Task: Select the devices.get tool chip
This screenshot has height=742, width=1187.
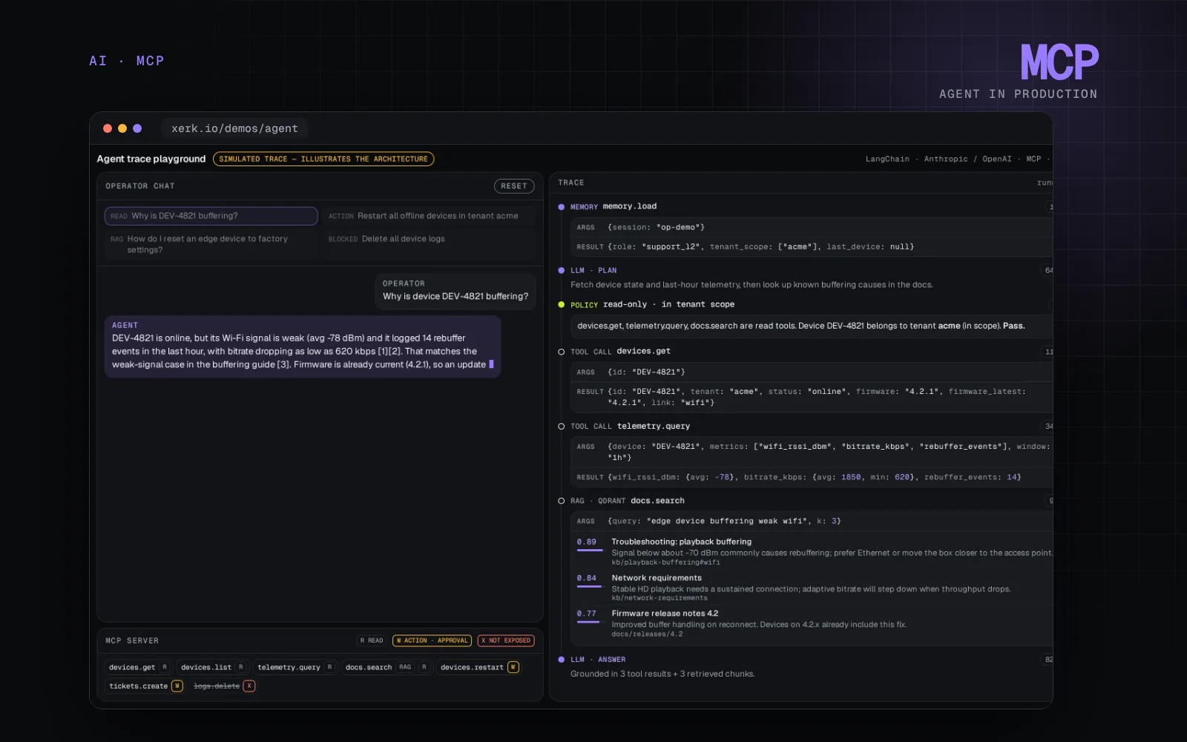Action: coord(139,667)
